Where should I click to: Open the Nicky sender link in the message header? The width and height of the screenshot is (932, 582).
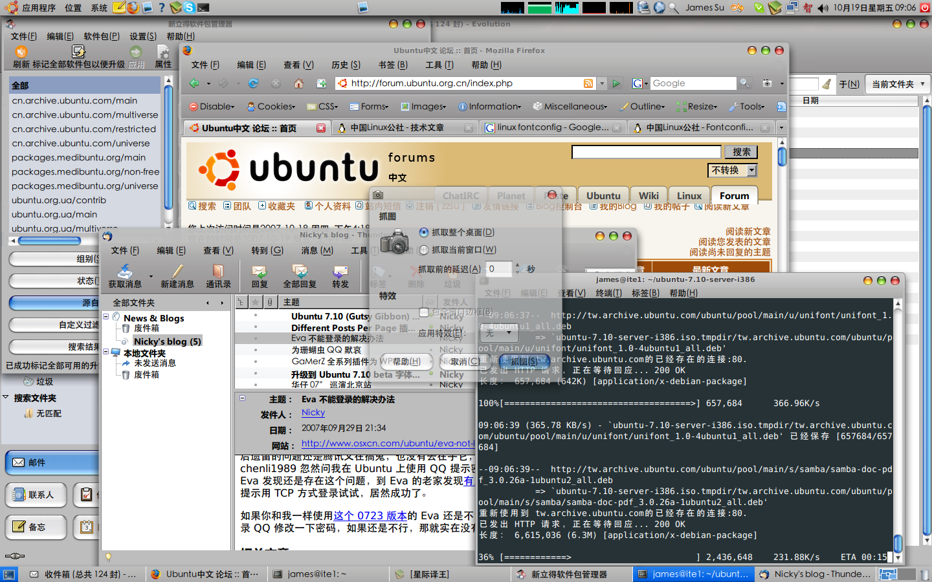point(313,413)
